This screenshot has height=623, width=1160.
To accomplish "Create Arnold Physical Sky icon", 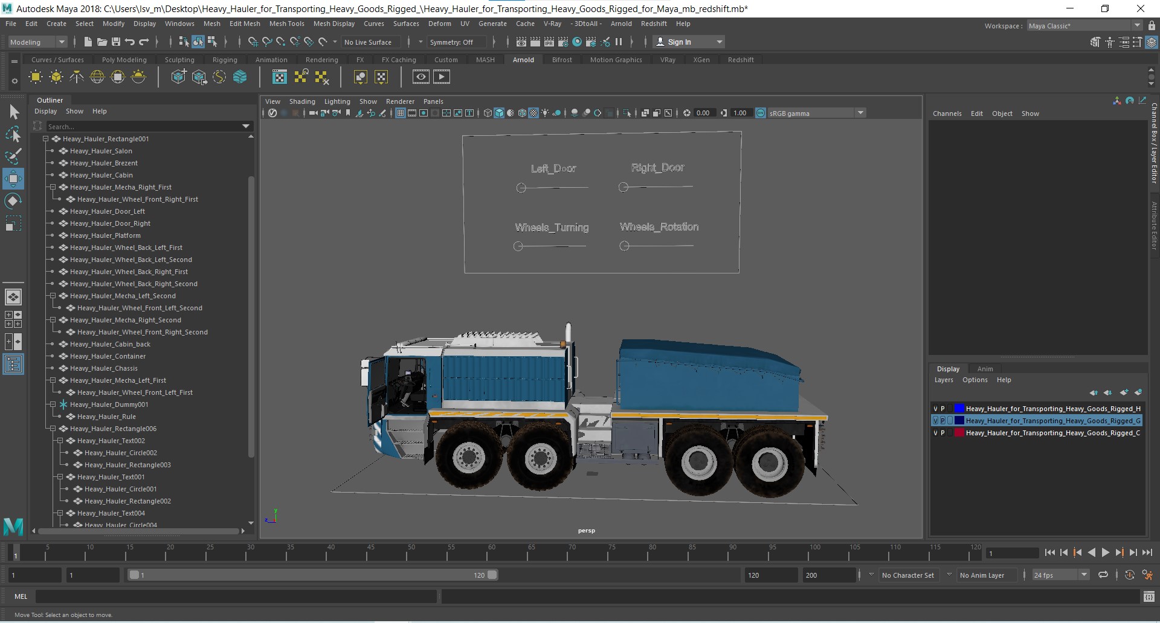I will (x=138, y=77).
